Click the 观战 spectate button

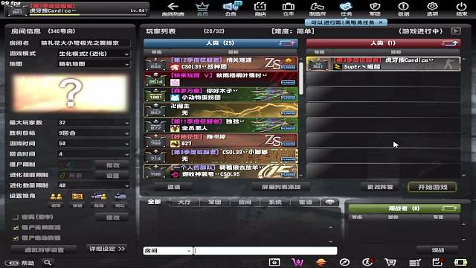click(438, 250)
